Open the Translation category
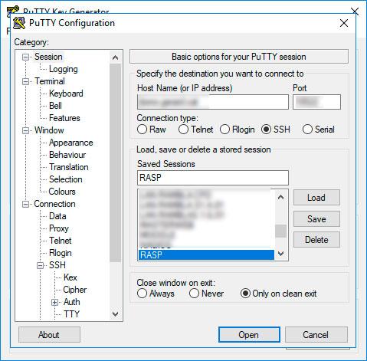This screenshot has width=367, height=361. pos(69,167)
